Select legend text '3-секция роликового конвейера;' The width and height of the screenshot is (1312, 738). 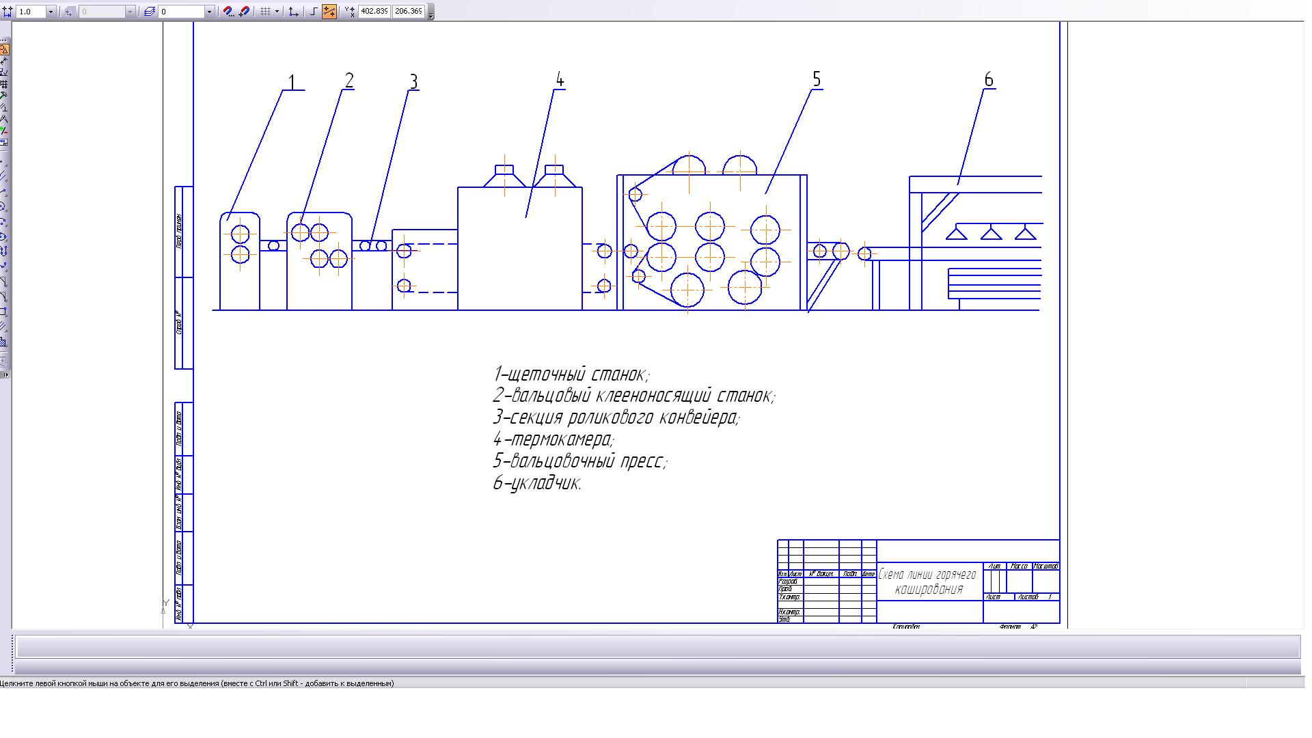point(616,418)
